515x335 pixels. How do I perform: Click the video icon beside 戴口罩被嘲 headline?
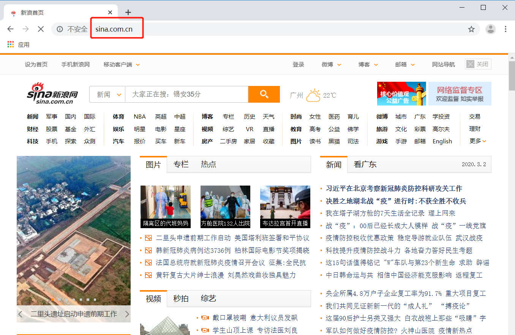coord(205,317)
